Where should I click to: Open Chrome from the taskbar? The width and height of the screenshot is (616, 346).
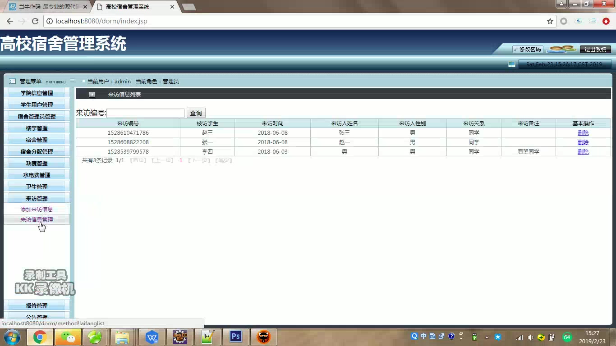tap(40, 337)
